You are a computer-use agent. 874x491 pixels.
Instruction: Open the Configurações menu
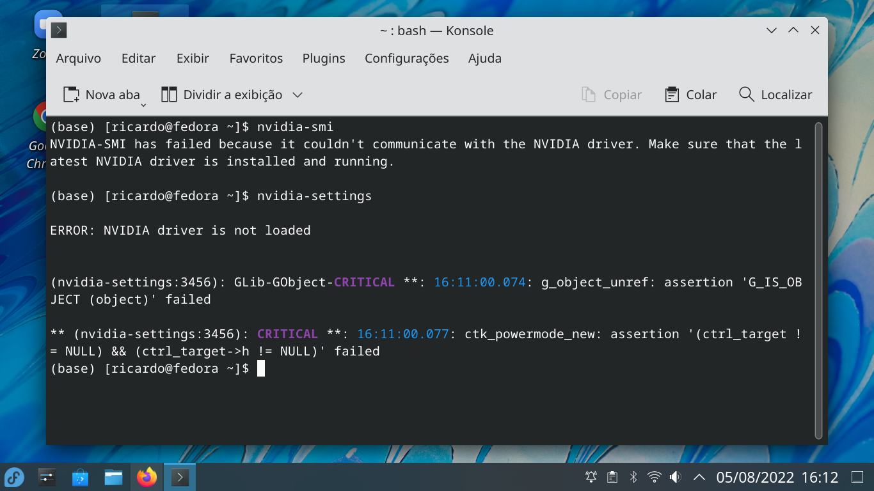tap(406, 58)
